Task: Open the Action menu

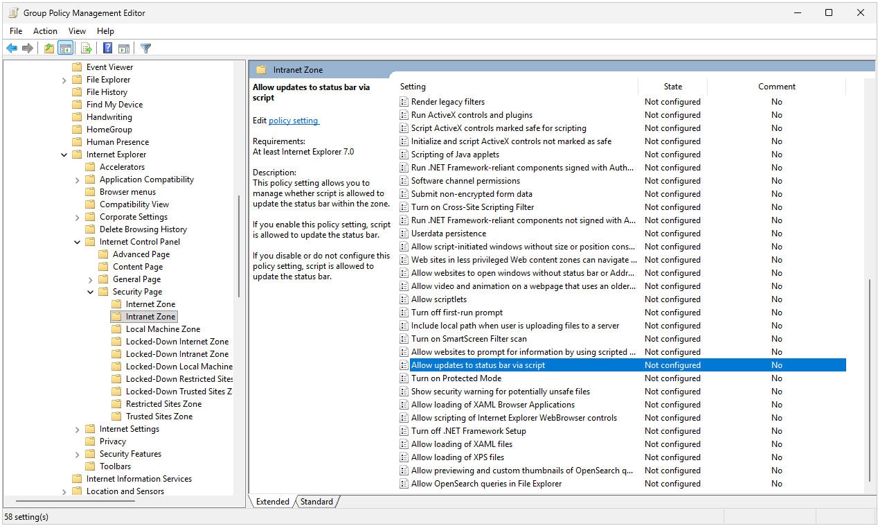Action: 45,31
